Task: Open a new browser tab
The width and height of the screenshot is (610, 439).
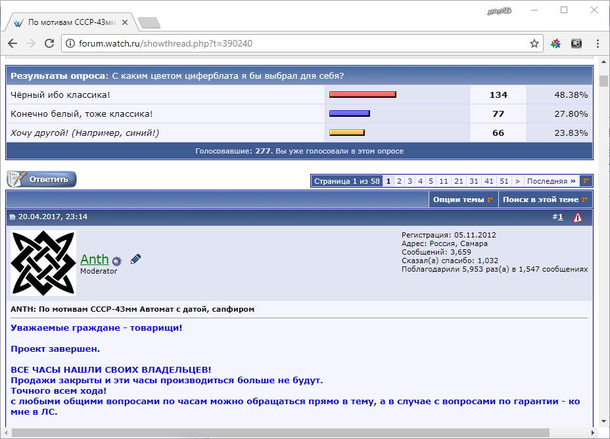Action: click(149, 23)
